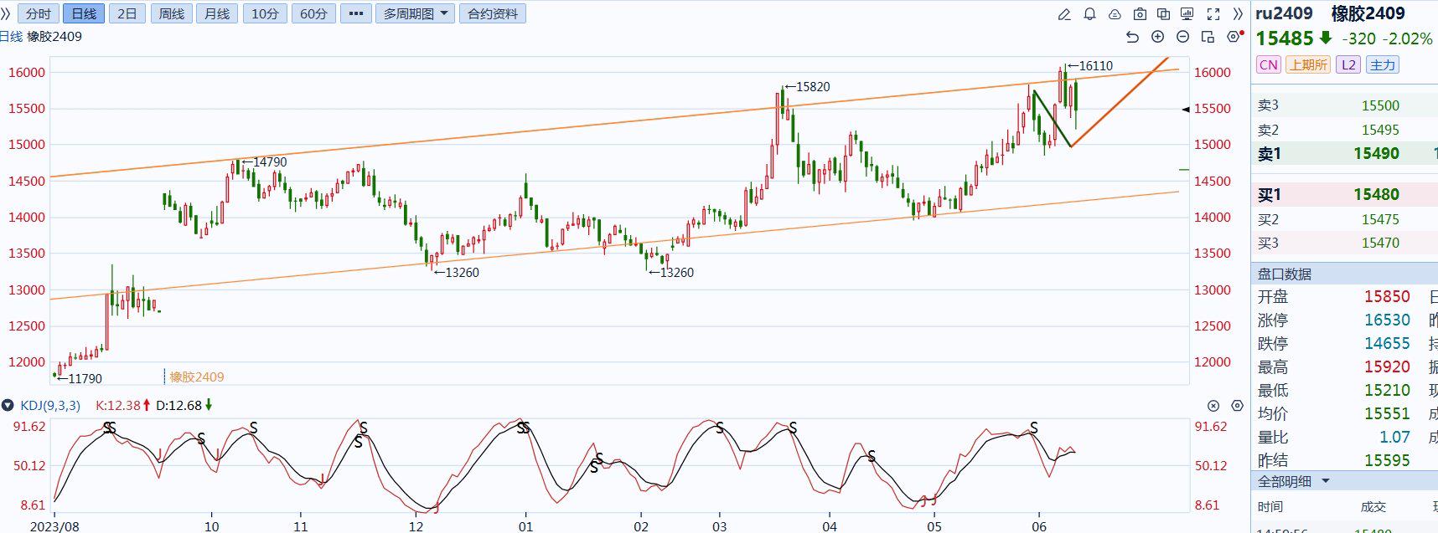Select the pencil drawing tool icon
This screenshot has height=533, width=1438.
[x=1064, y=14]
